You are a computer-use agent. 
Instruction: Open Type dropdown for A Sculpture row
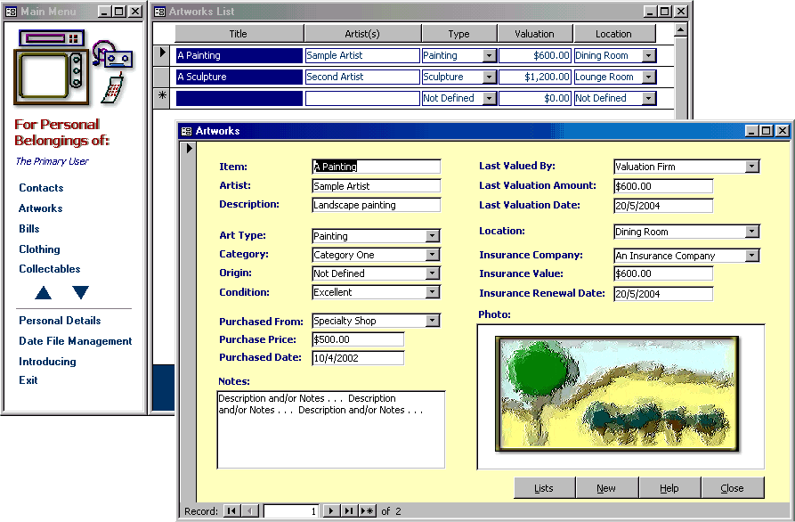coord(490,77)
